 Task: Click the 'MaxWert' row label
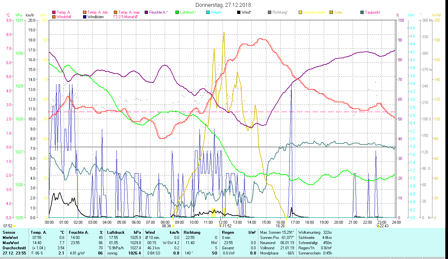pyautogui.click(x=11, y=243)
